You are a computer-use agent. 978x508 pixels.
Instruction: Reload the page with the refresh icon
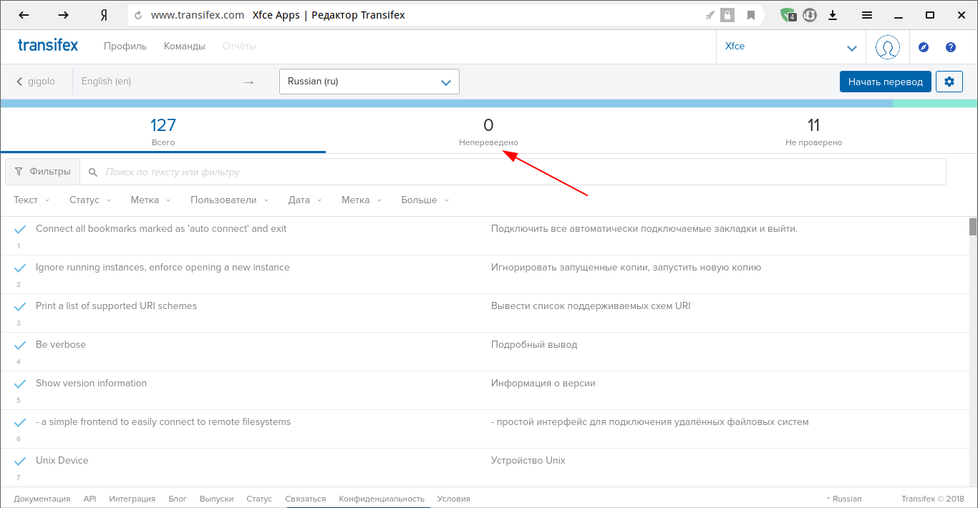[138, 15]
